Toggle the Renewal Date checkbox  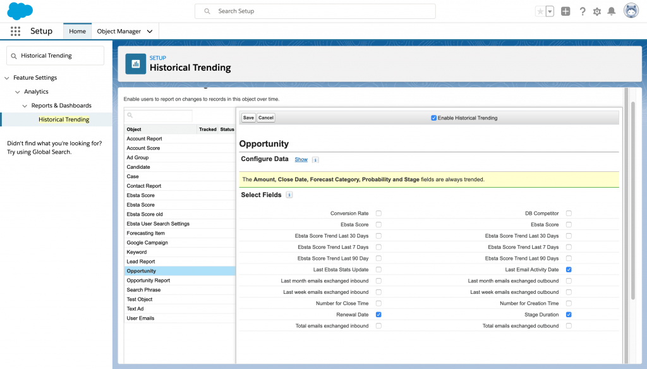378,314
